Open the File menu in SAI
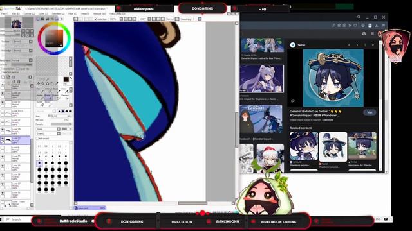412x231 pixels. click(5, 13)
